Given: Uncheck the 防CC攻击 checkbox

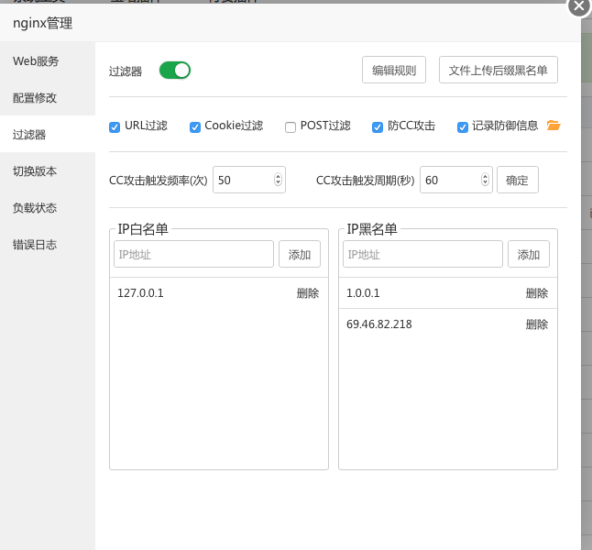Looking at the screenshot, I should point(378,127).
